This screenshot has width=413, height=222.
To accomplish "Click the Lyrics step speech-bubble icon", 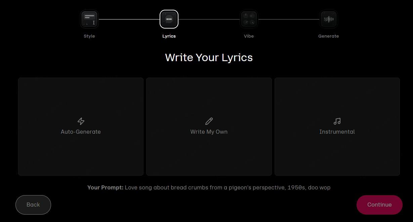I will click(x=169, y=19).
